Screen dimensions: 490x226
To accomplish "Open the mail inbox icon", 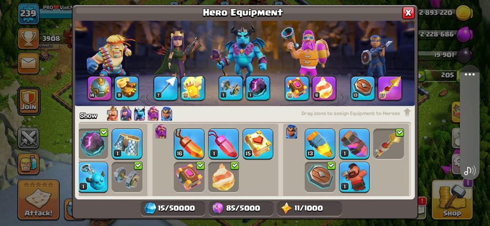I will coord(29,63).
